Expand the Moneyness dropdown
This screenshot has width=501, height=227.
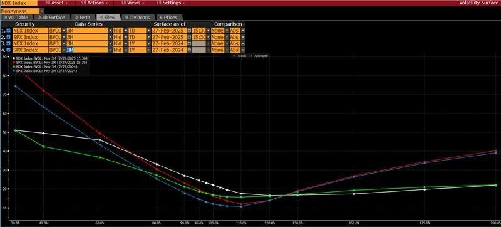coord(42,11)
